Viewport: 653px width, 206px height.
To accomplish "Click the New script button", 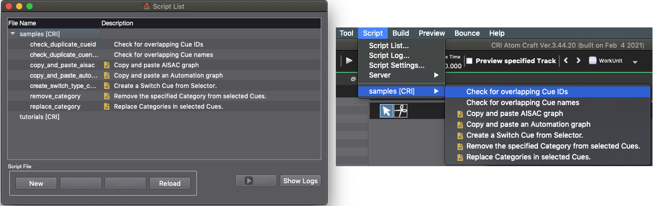I will click(x=36, y=183).
